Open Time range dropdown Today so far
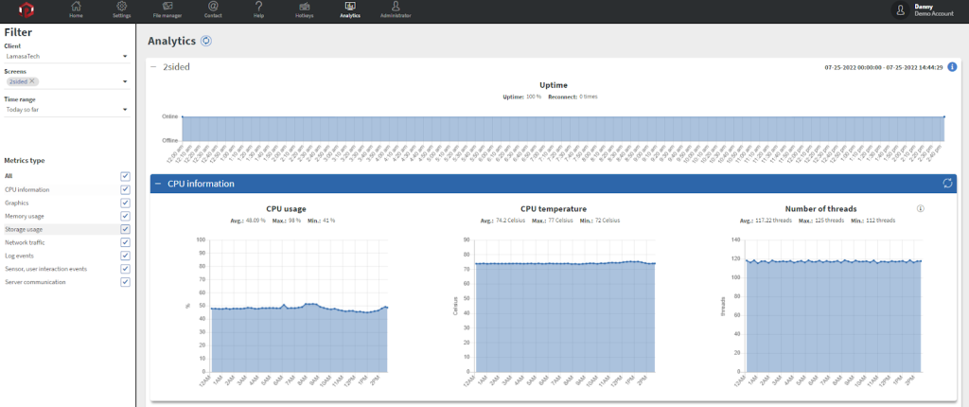The height and width of the screenshot is (407, 969). 67,110
